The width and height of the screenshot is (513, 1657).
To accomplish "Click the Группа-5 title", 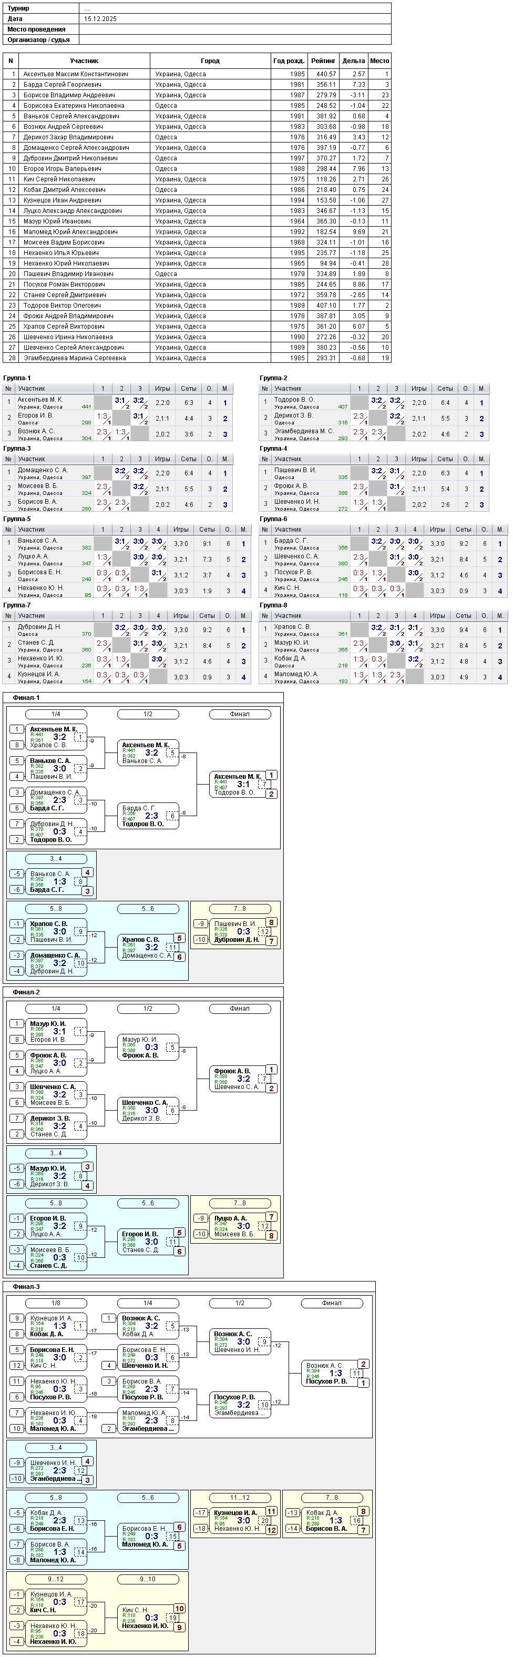I will pos(17,519).
